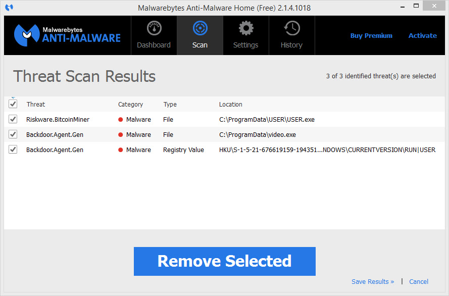Click red malware dot for Riskware.BitcoinMiner

tap(121, 120)
